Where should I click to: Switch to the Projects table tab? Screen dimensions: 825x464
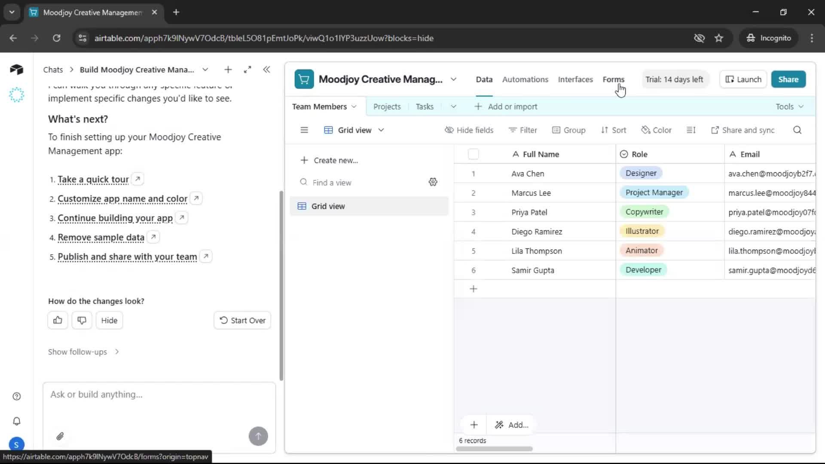tap(387, 107)
